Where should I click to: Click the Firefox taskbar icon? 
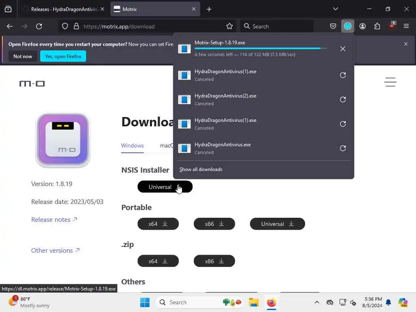[271, 302]
